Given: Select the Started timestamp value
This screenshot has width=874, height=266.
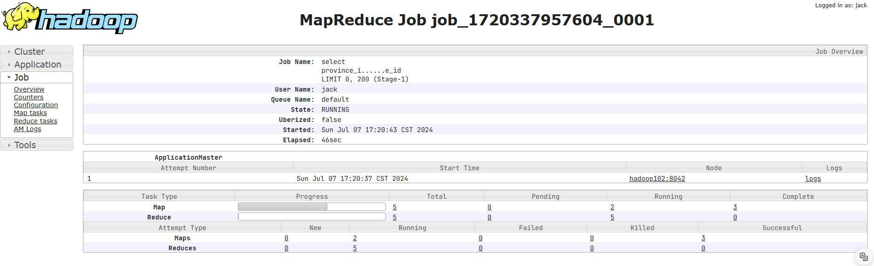Looking at the screenshot, I should [377, 130].
